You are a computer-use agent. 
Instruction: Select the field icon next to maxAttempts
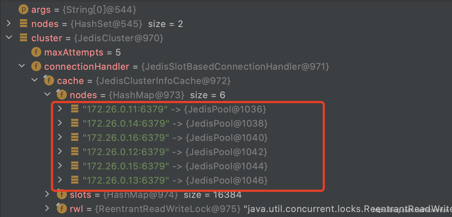point(36,52)
